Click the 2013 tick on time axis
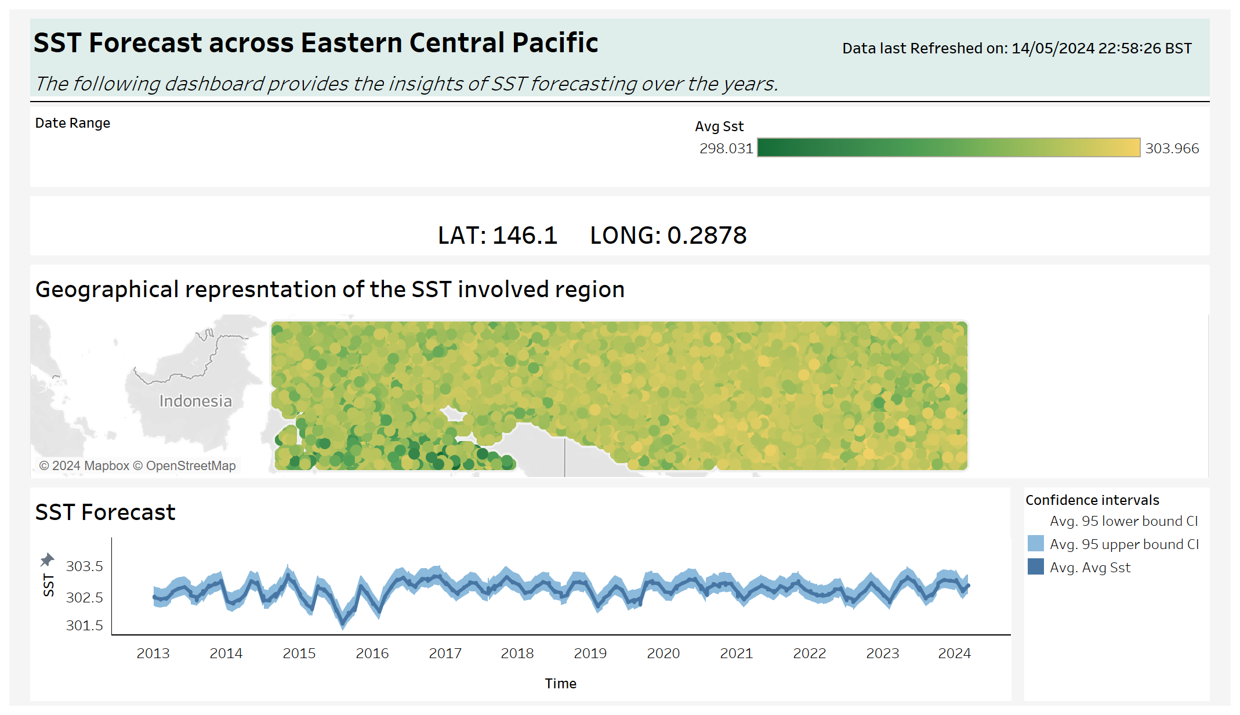This screenshot has height=715, width=1240. tap(153, 653)
